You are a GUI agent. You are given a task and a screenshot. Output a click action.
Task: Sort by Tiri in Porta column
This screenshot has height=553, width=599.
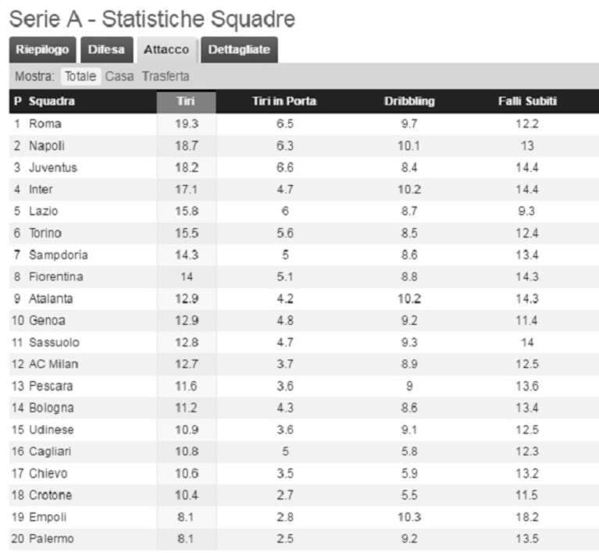(284, 102)
